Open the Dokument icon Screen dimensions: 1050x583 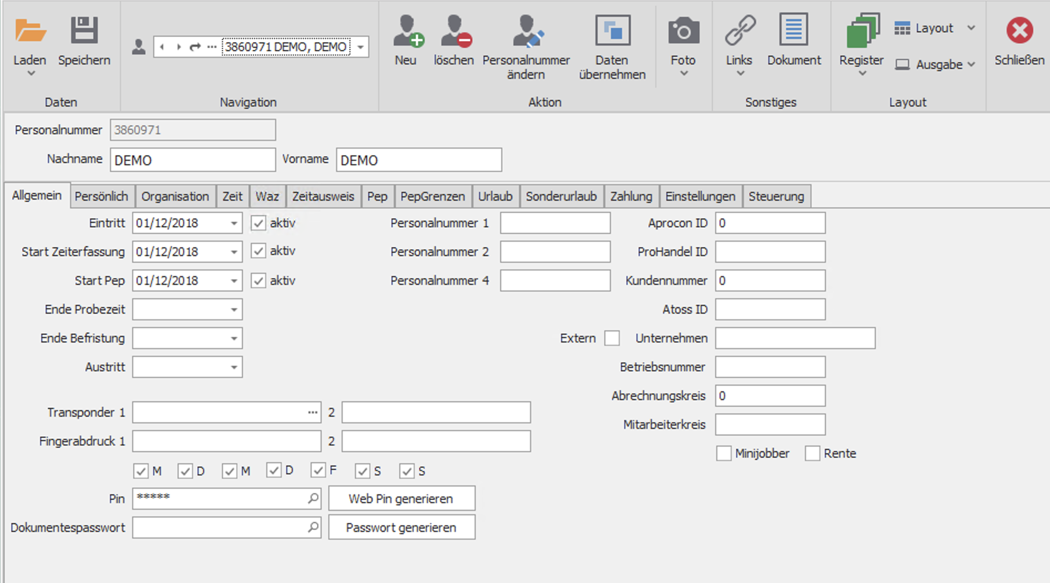793,31
